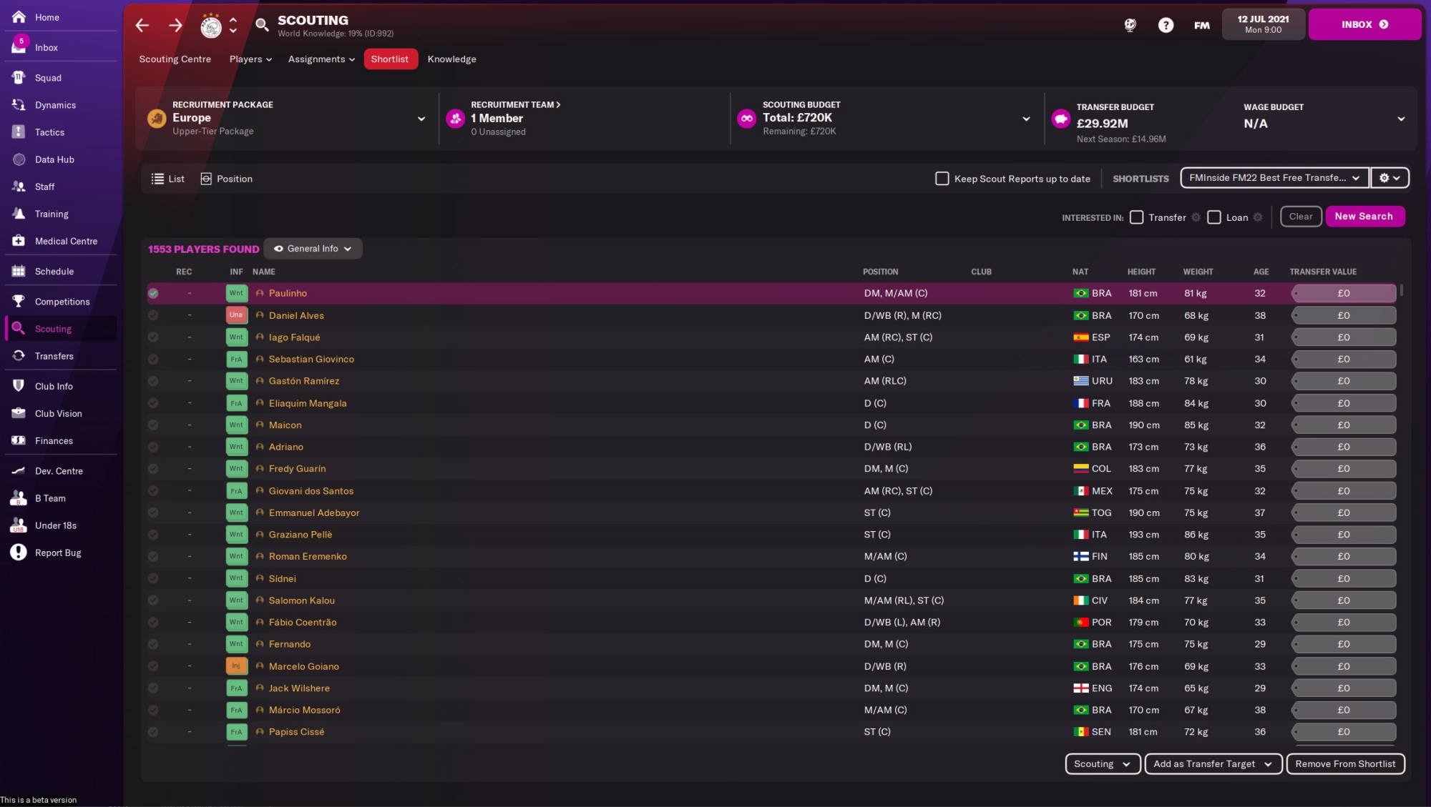
Task: Select Paulinho from the shortlist
Action: click(x=288, y=294)
